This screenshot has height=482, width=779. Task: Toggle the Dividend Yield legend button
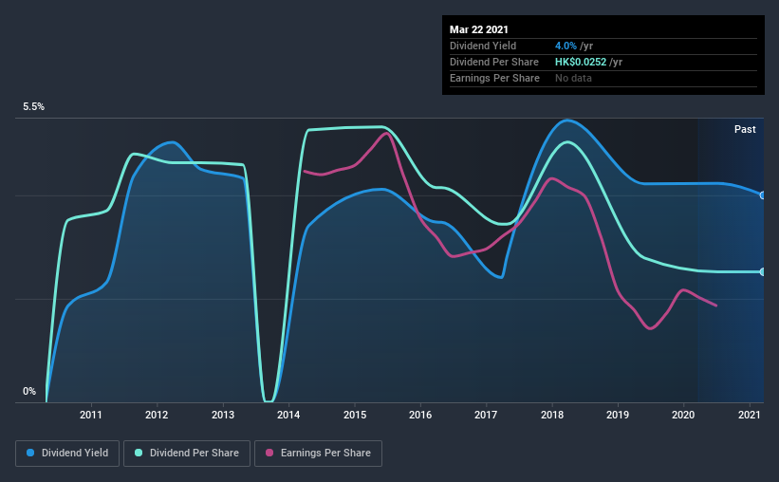pos(67,454)
